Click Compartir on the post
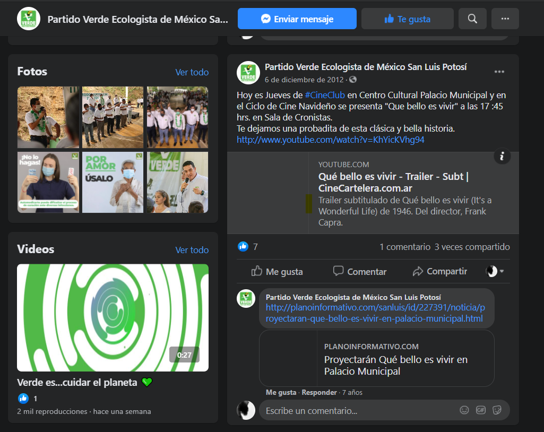The height and width of the screenshot is (432, 544). (440, 271)
